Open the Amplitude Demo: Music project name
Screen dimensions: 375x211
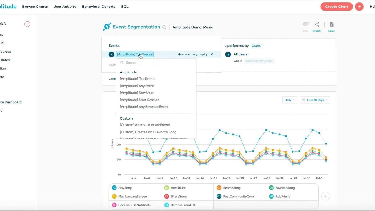pos(193,27)
